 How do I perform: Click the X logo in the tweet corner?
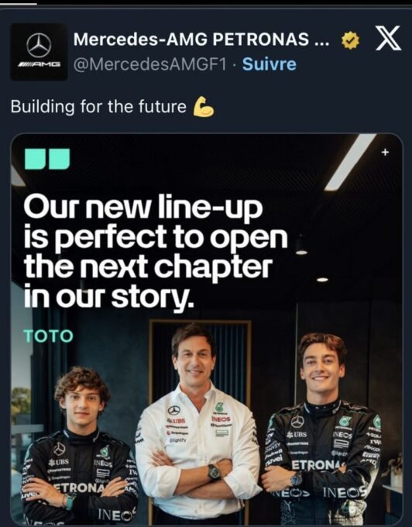(388, 38)
